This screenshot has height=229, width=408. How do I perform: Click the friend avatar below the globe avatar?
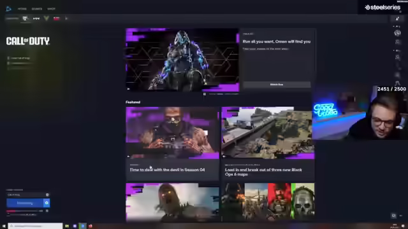pos(397,42)
